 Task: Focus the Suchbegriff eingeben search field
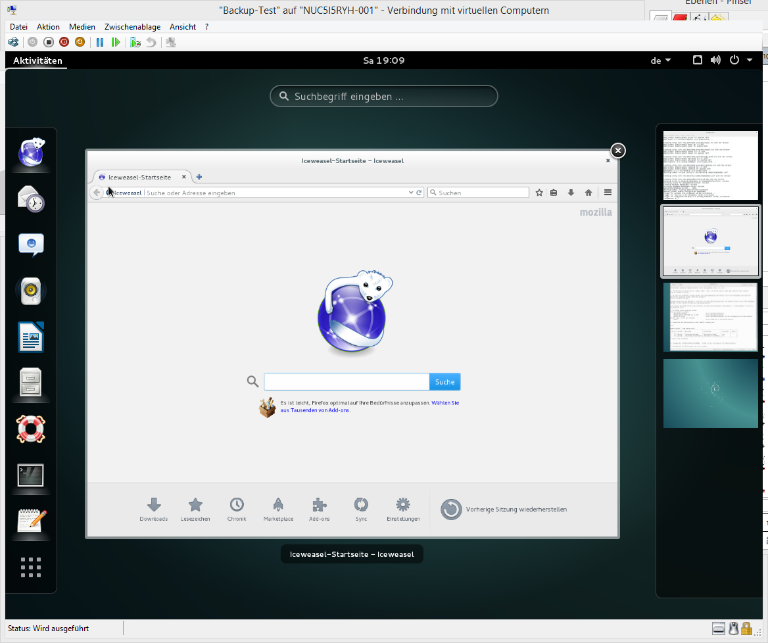point(384,96)
